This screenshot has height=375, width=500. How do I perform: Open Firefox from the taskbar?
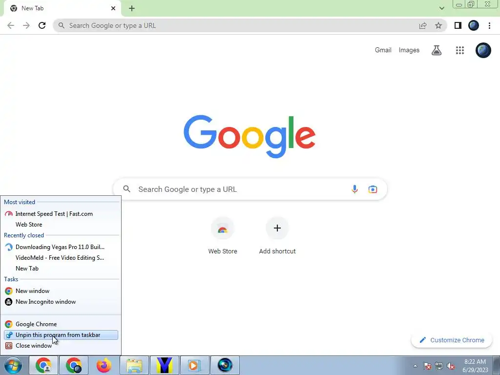[104, 365]
